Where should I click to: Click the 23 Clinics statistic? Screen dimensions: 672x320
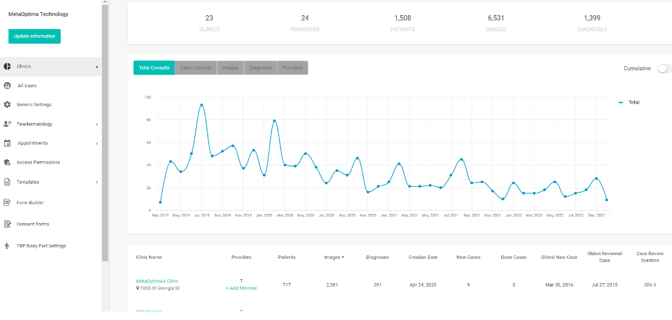tap(209, 22)
